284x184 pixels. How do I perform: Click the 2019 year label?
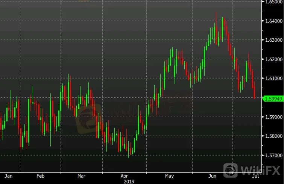pyautogui.click(x=129, y=181)
